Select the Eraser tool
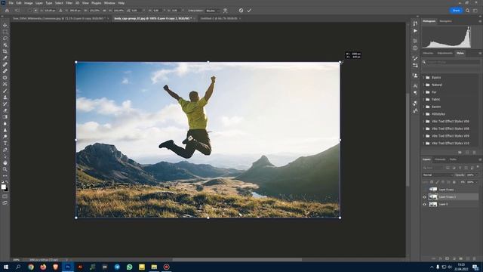This screenshot has width=483, height=272. tap(5, 110)
